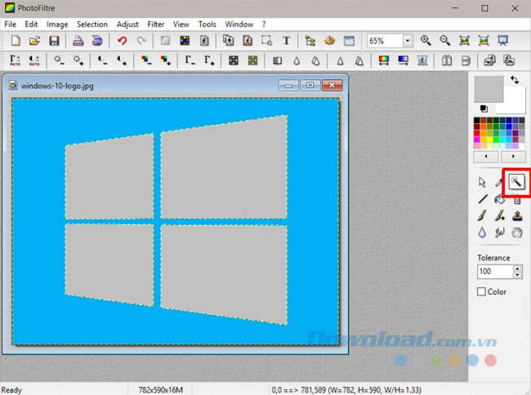Select the Blur water-drop tool
The image size is (531, 395).
coord(482,233)
